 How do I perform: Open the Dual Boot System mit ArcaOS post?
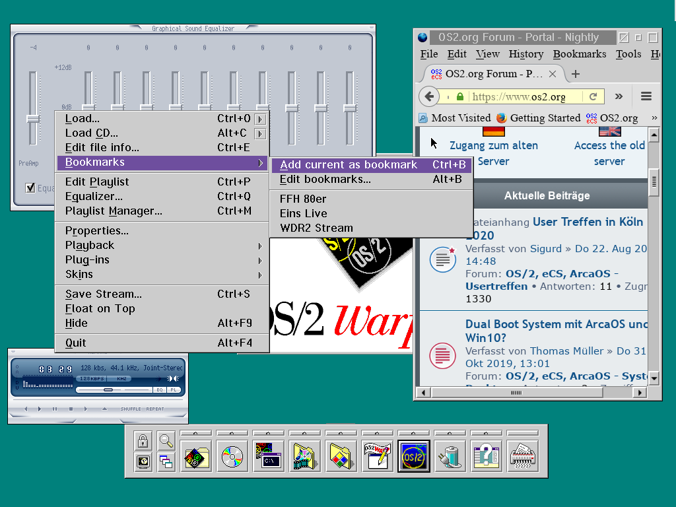(557, 331)
